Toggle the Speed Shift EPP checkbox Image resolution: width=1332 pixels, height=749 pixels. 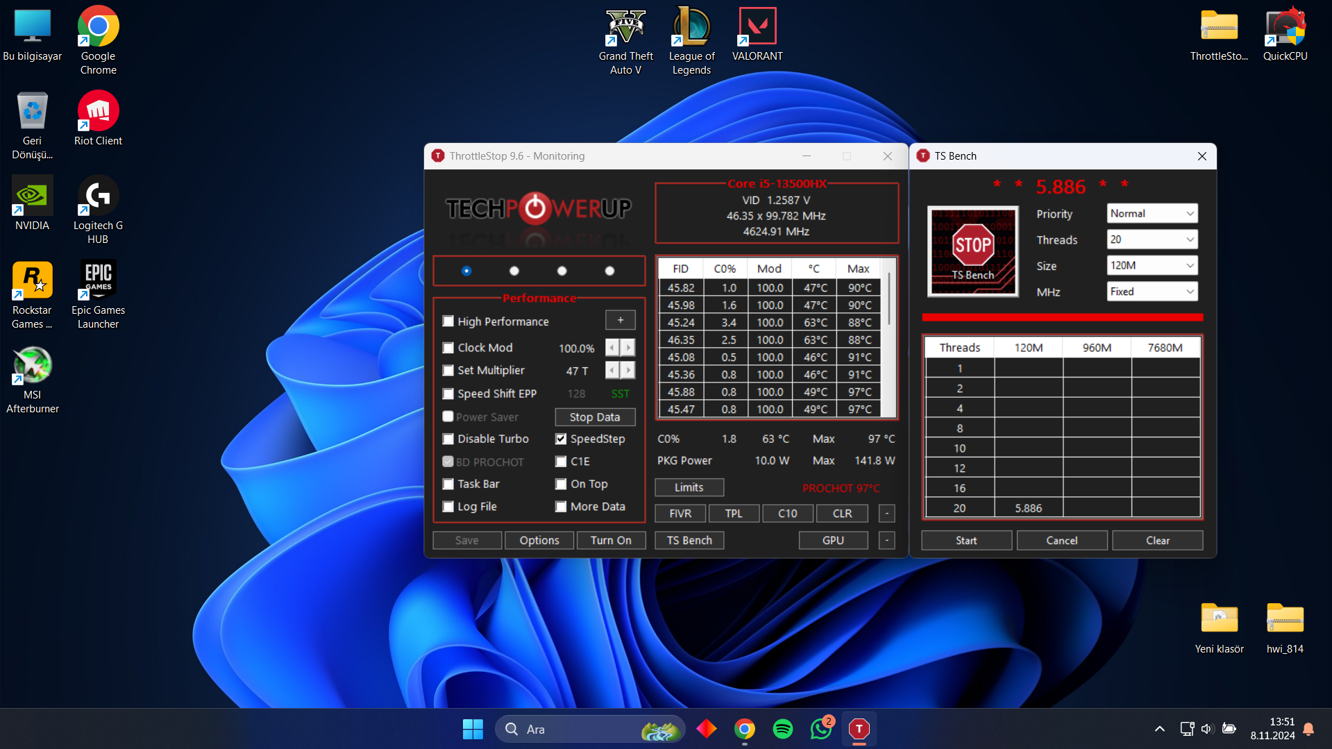[x=448, y=394]
